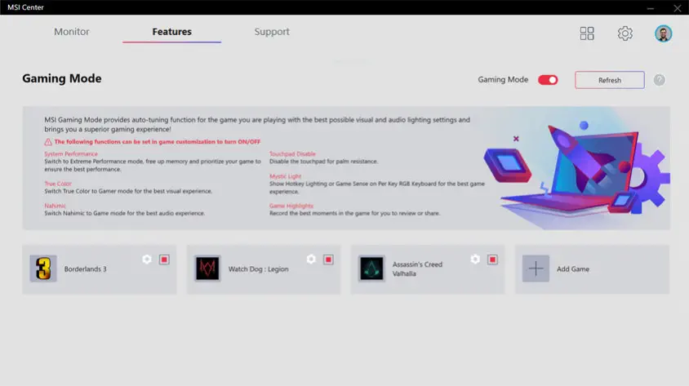The width and height of the screenshot is (689, 386).
Task: Open Watch Dog: Legion settings gear
Action: [x=311, y=260]
